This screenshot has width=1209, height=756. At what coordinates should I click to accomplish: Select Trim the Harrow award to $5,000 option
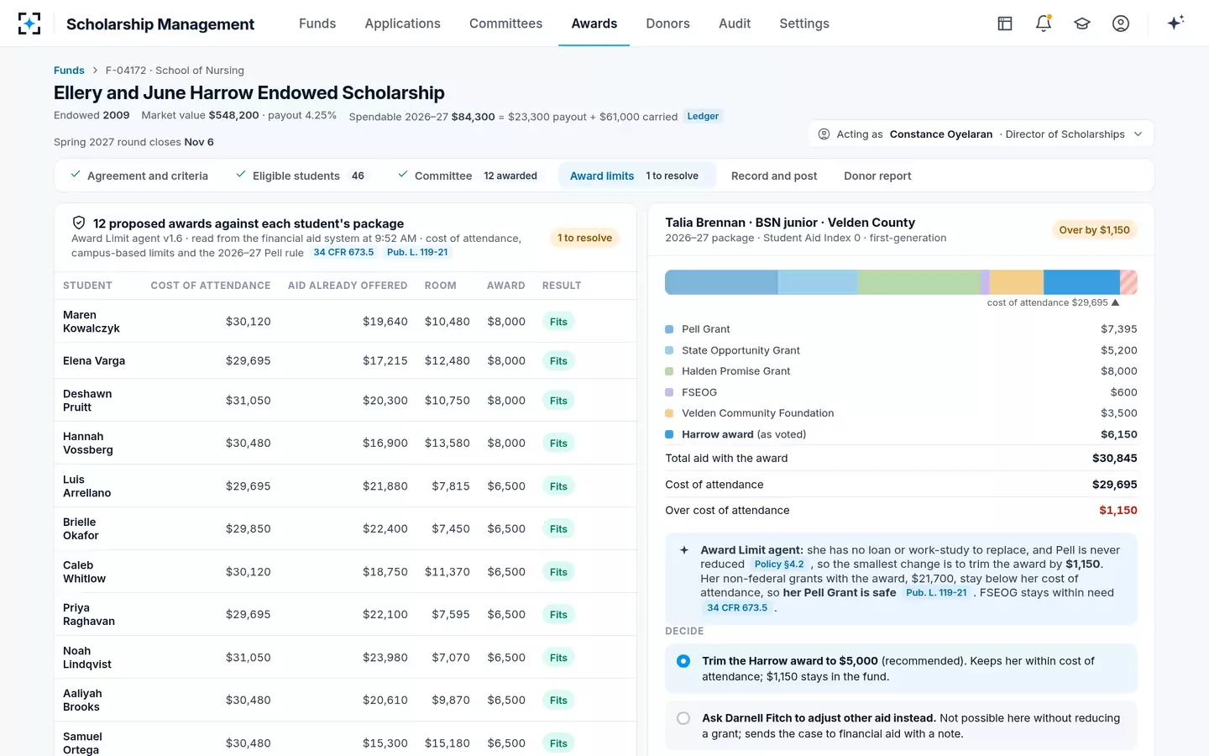(x=901, y=669)
